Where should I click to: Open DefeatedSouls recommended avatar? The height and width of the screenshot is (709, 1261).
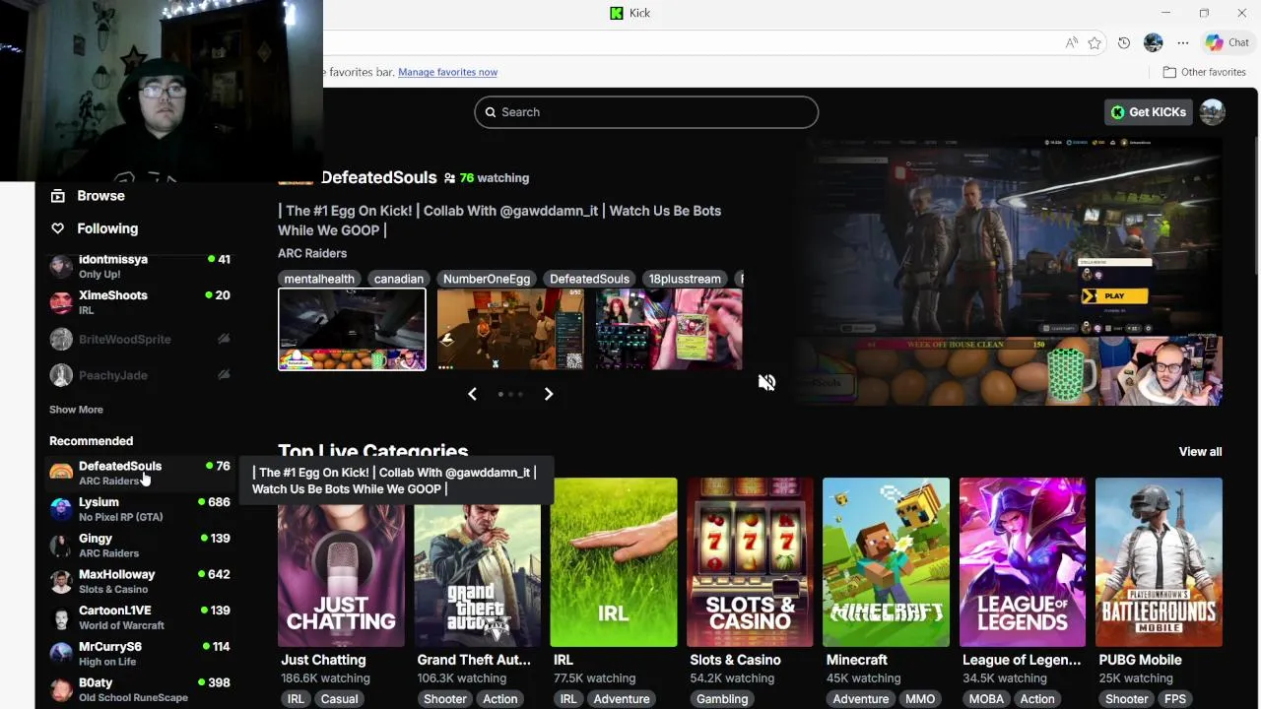61,473
